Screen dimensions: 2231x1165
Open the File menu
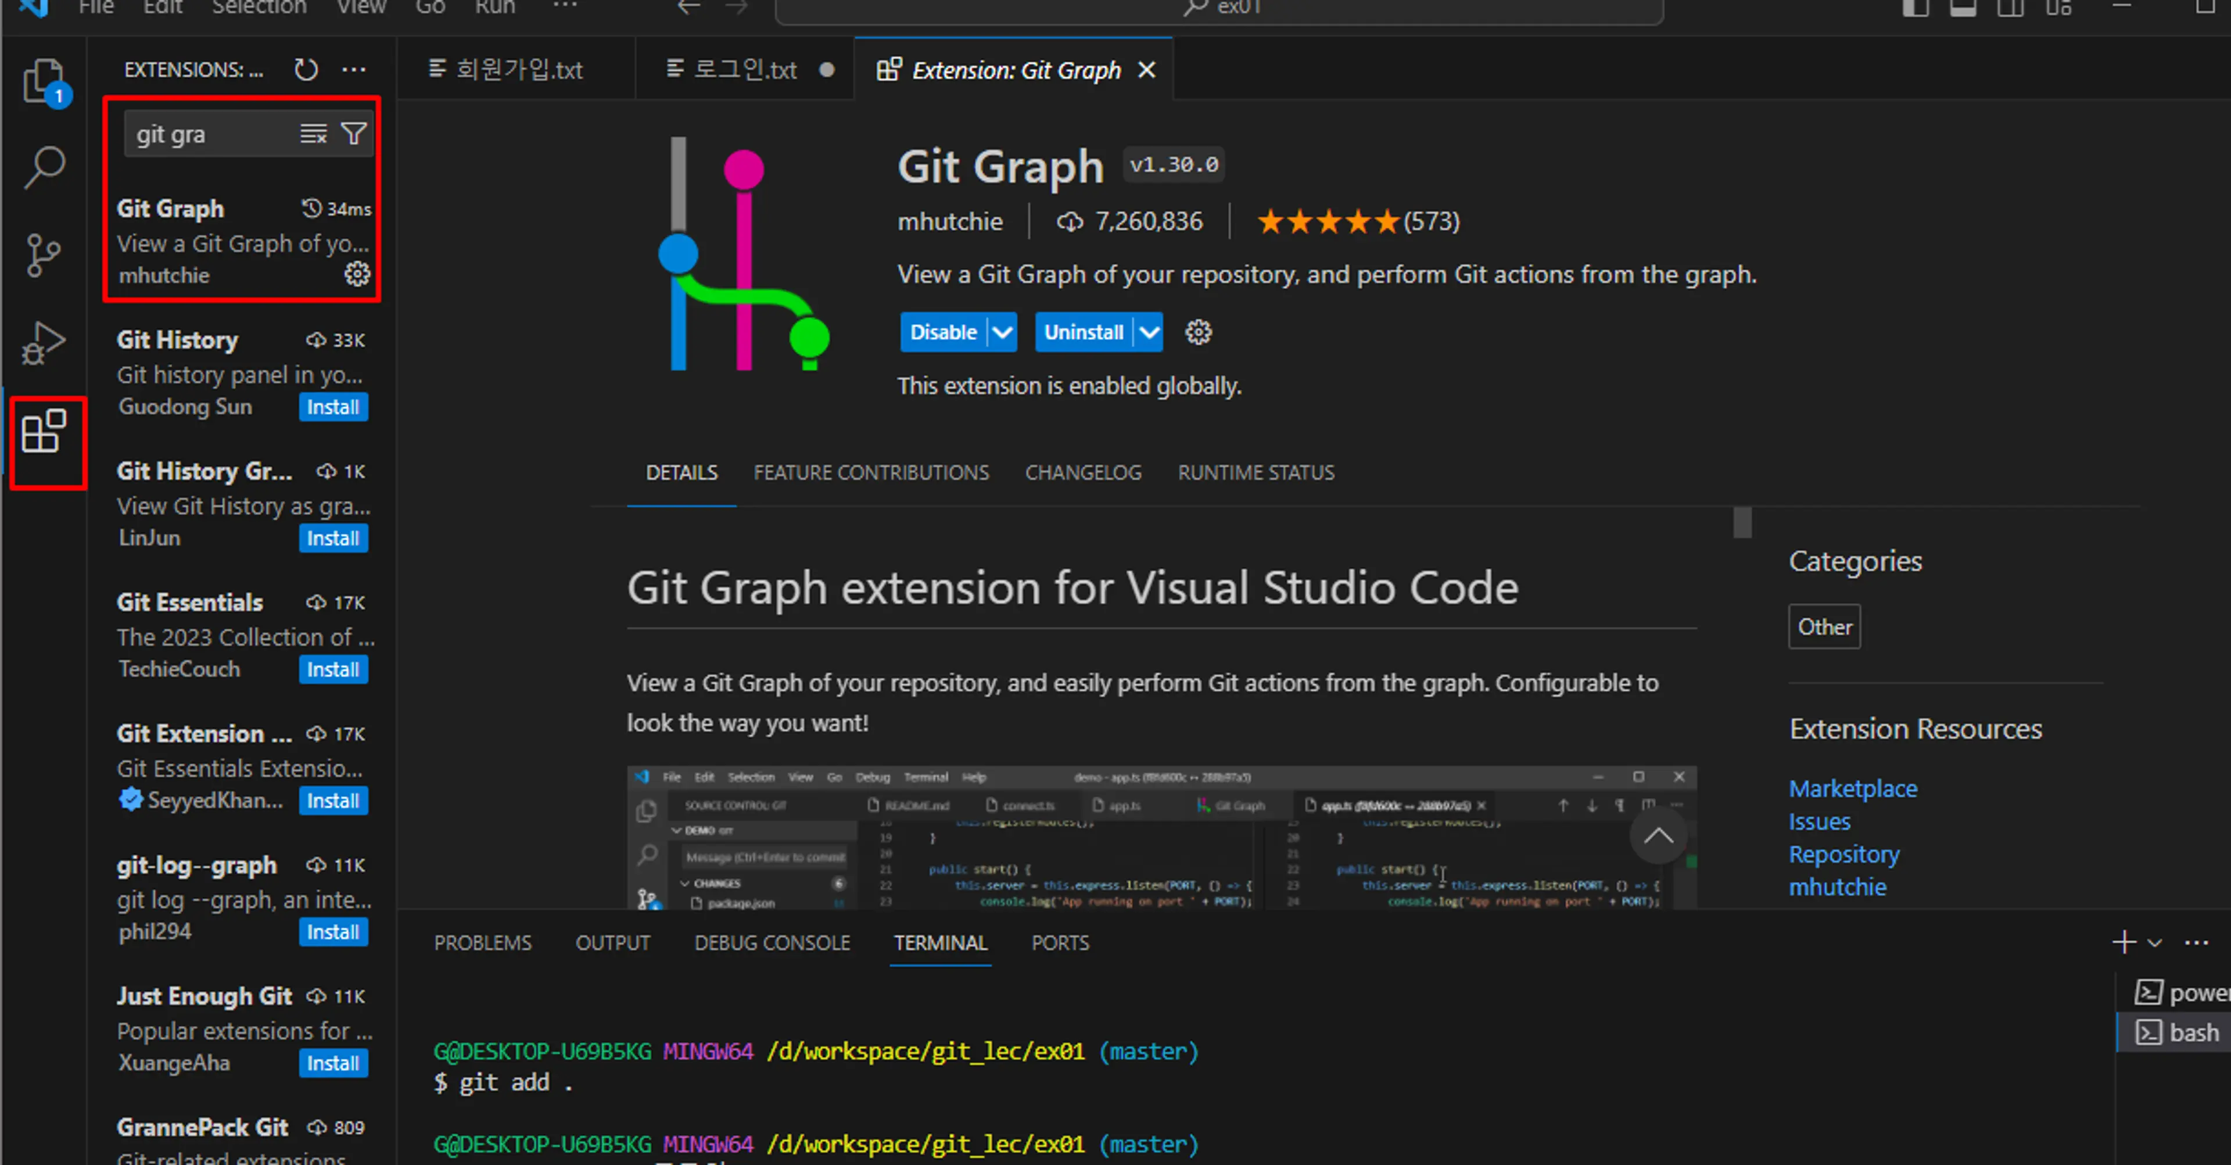pyautogui.click(x=96, y=7)
